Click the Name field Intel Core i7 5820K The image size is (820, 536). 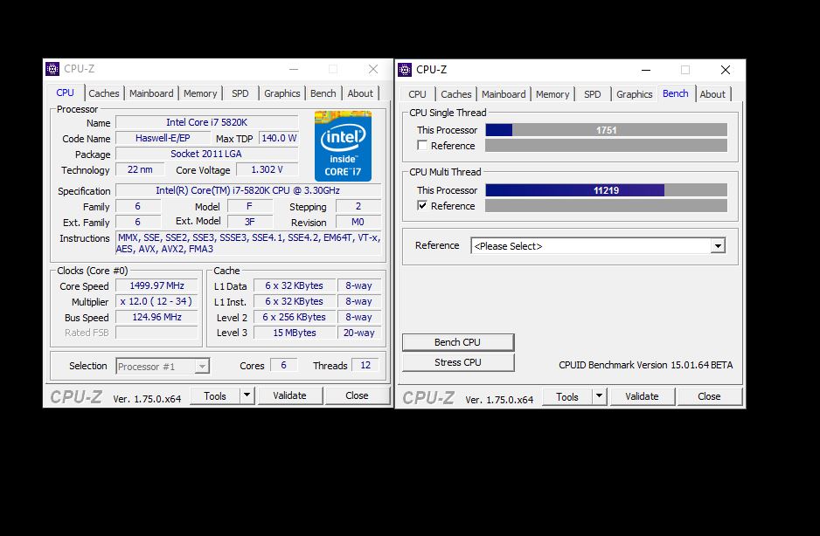coord(207,122)
